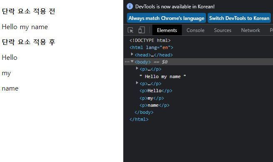Click Always match Chrome's language button
The height and width of the screenshot is (162, 273).
pyautogui.click(x=166, y=18)
